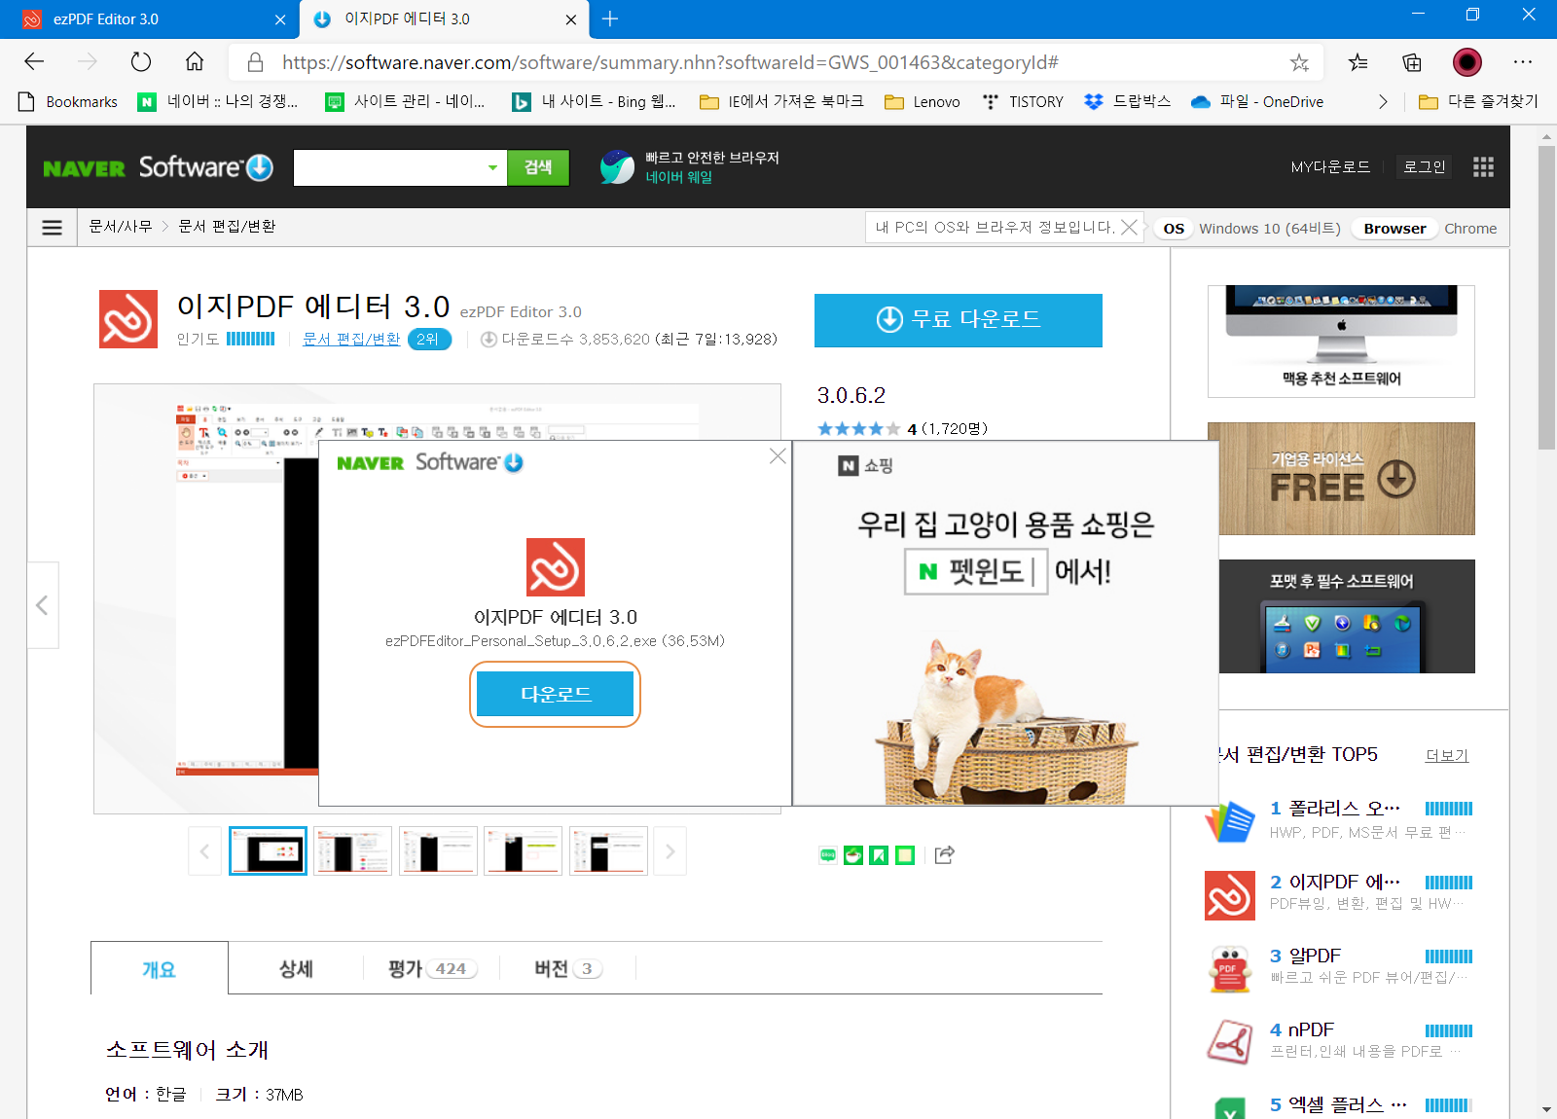
Task: Switch to the 개요 tab
Action: [x=160, y=968]
